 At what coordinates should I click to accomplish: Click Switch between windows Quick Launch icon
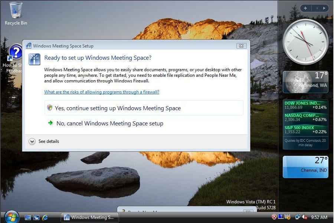click(36, 217)
